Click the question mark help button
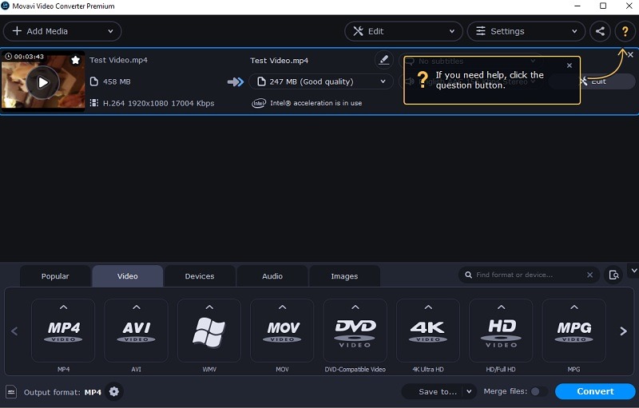This screenshot has height=408, width=639. [x=625, y=31]
